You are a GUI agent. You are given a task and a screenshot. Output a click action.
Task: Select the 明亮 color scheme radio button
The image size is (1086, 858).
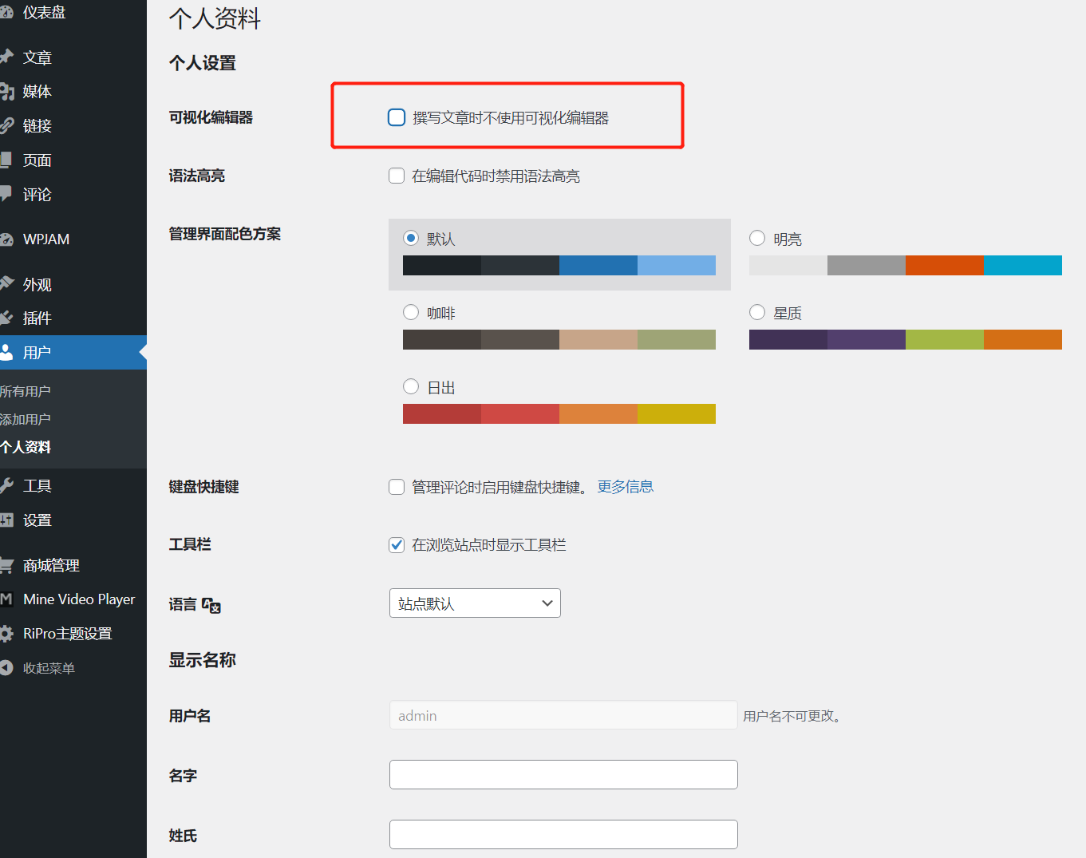pos(757,238)
